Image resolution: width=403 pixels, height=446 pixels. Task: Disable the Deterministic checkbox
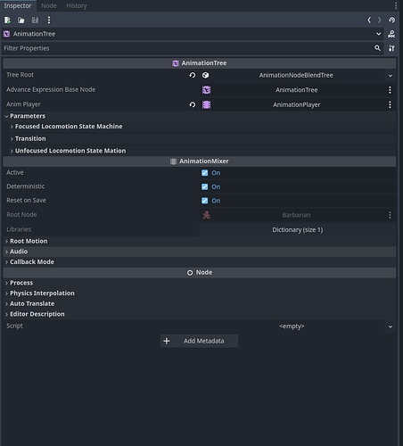click(205, 186)
